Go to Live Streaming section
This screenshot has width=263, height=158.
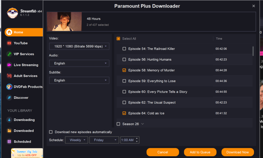pos(26,65)
